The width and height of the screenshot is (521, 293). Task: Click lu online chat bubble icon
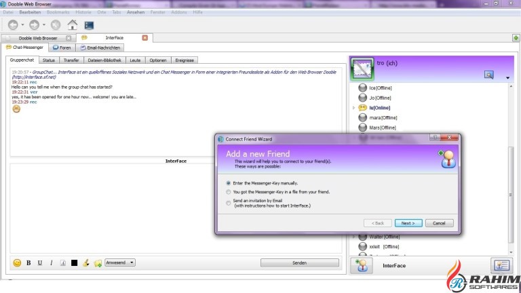362,108
